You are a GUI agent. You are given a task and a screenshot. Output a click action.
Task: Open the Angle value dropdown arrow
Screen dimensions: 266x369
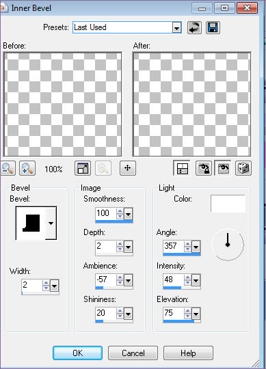196,247
